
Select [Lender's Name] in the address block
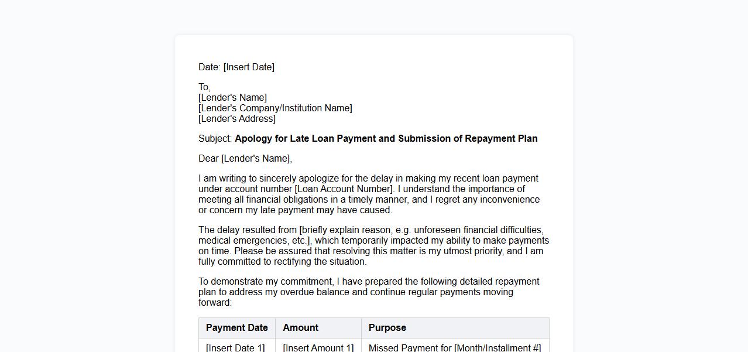pyautogui.click(x=232, y=98)
